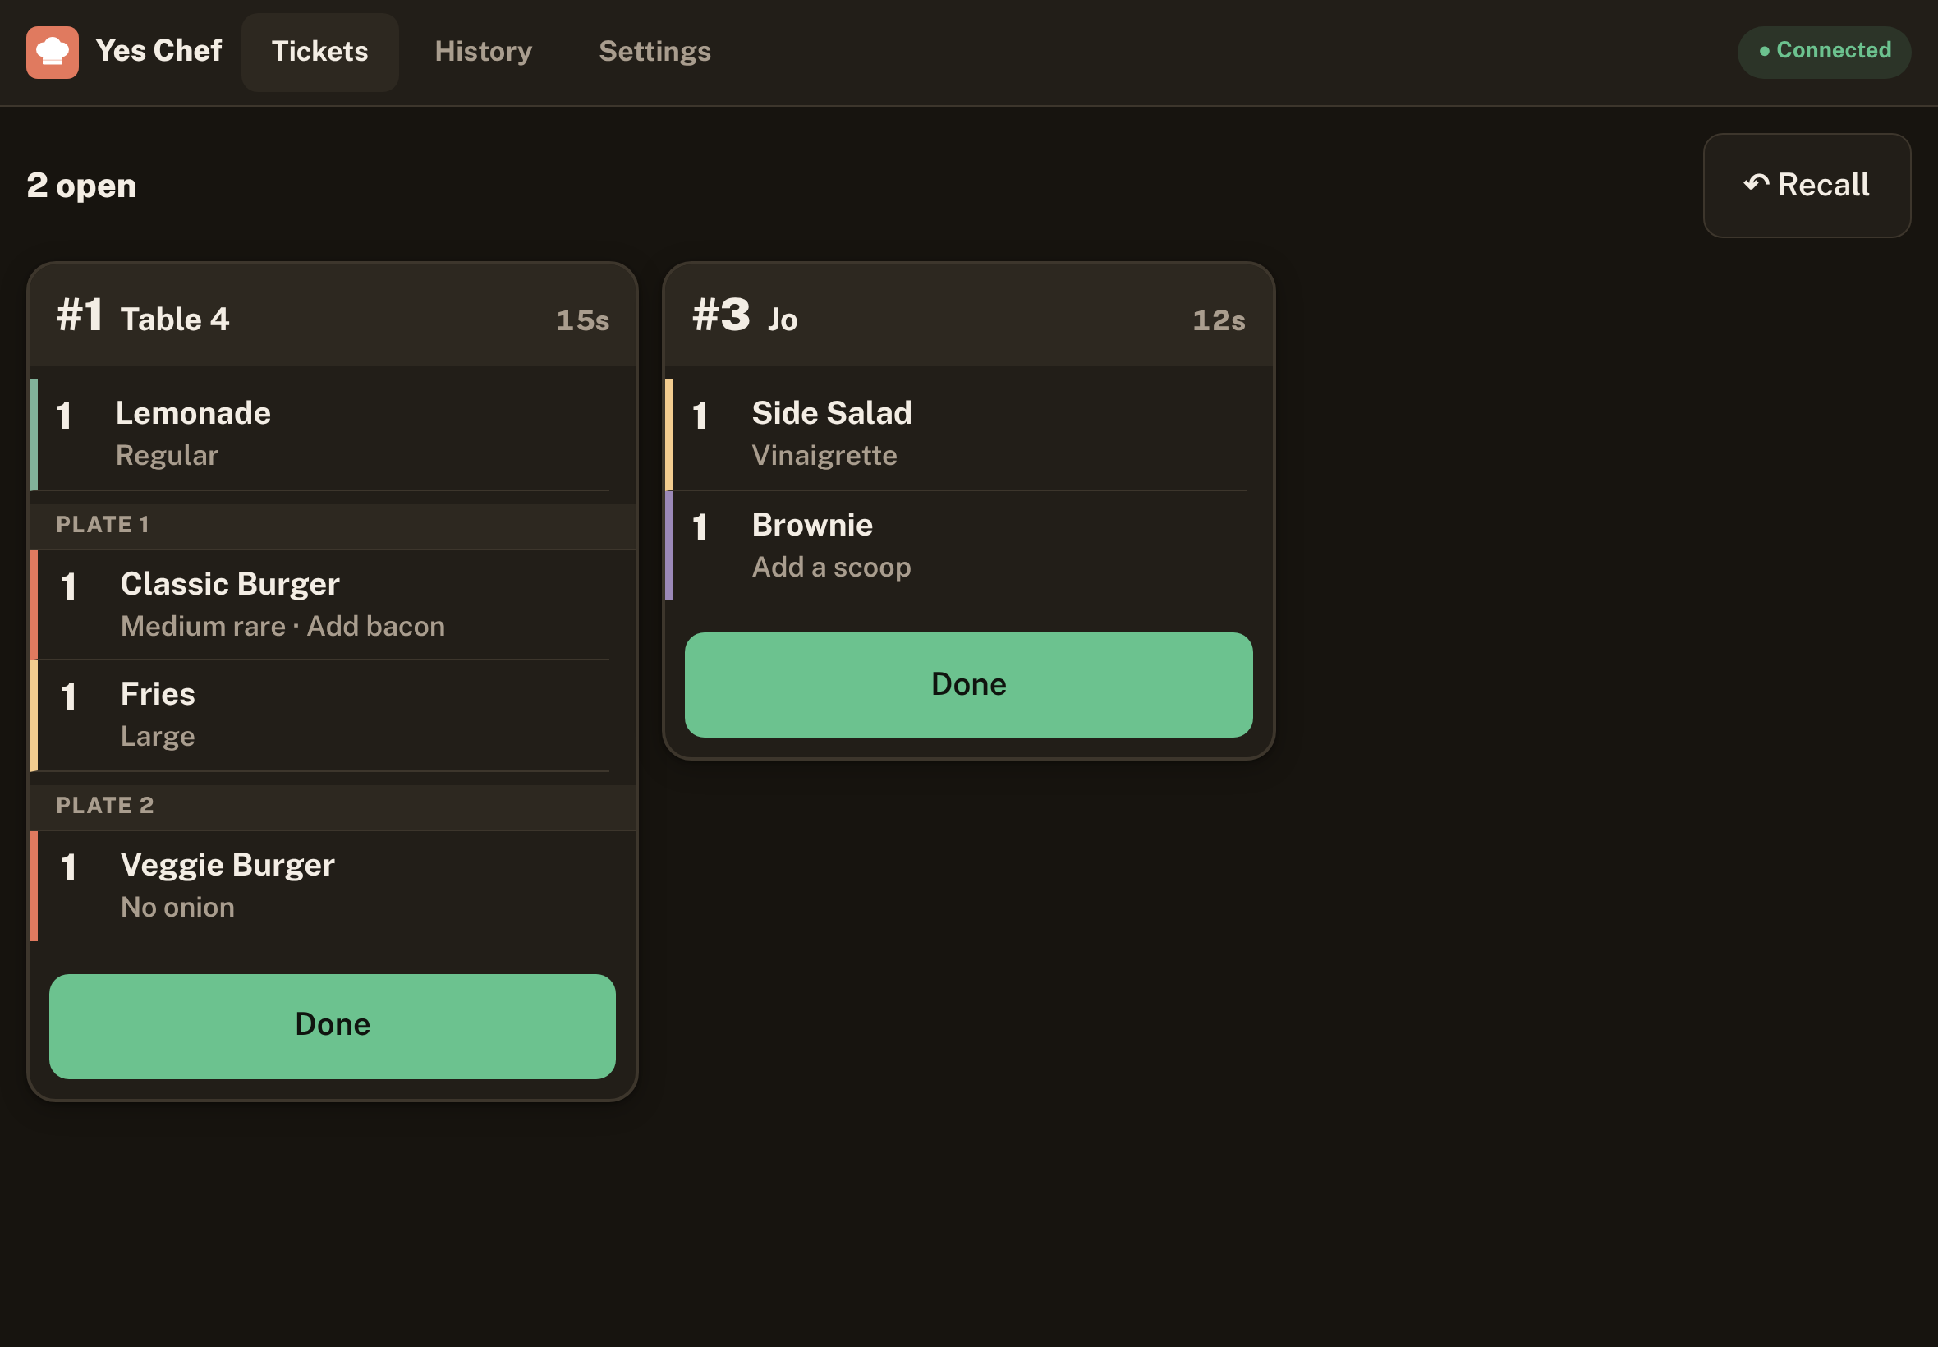Click the Connected status indicator
Viewport: 1938px width, 1347px height.
(x=1823, y=51)
